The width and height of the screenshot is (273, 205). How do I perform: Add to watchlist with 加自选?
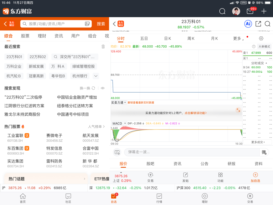255,177
